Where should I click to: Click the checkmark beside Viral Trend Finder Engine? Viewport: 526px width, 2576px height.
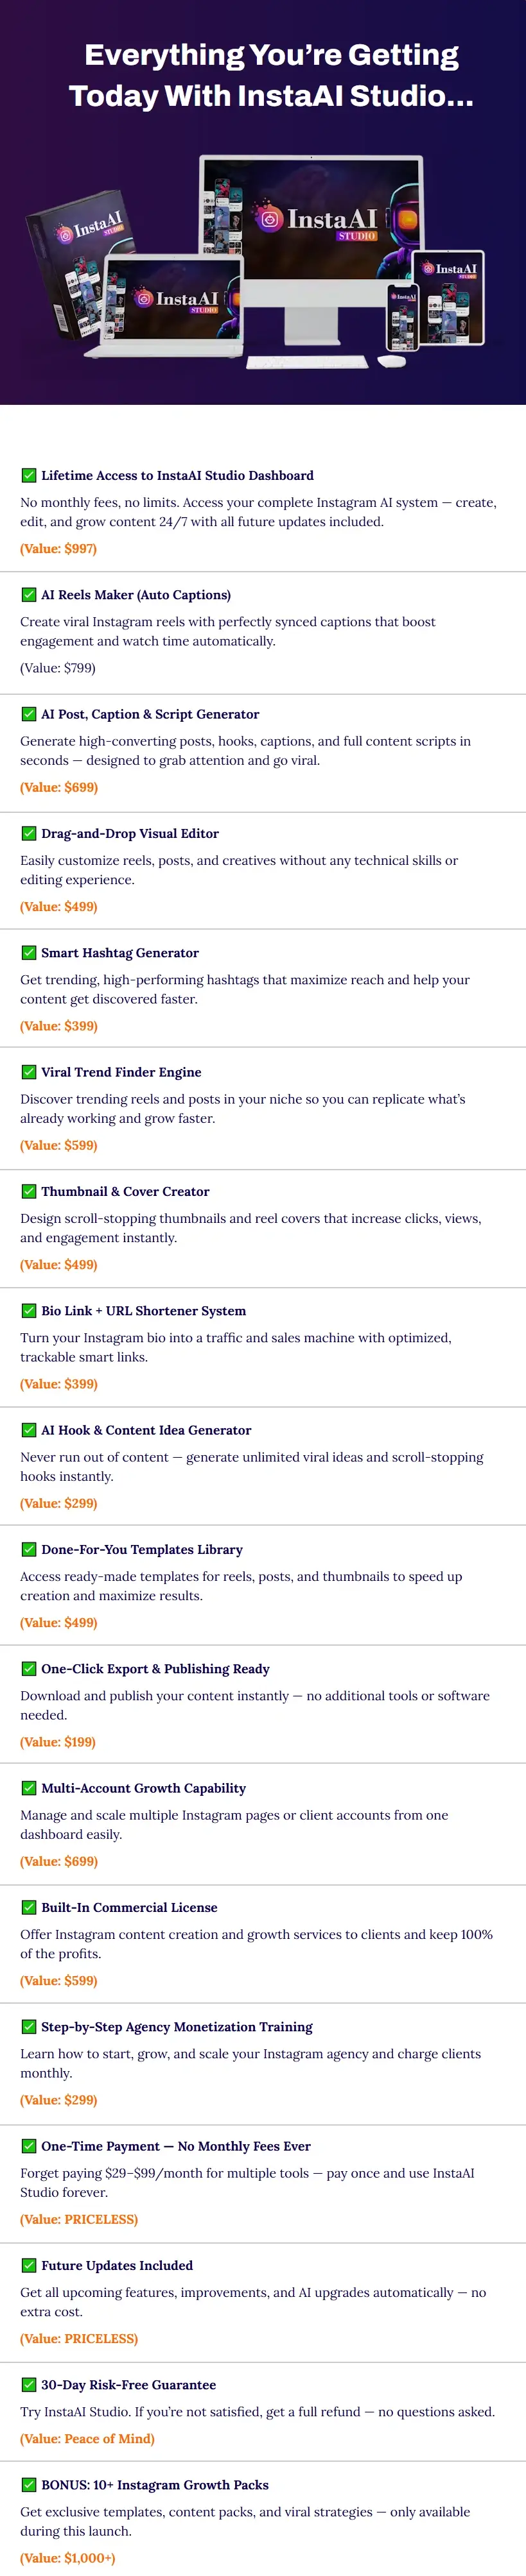pyautogui.click(x=29, y=1072)
